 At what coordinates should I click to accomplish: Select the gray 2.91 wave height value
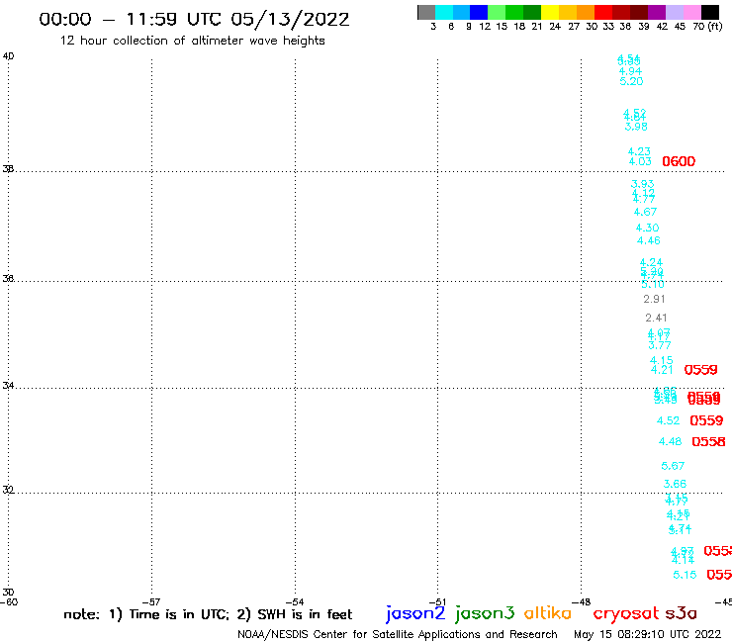click(654, 299)
